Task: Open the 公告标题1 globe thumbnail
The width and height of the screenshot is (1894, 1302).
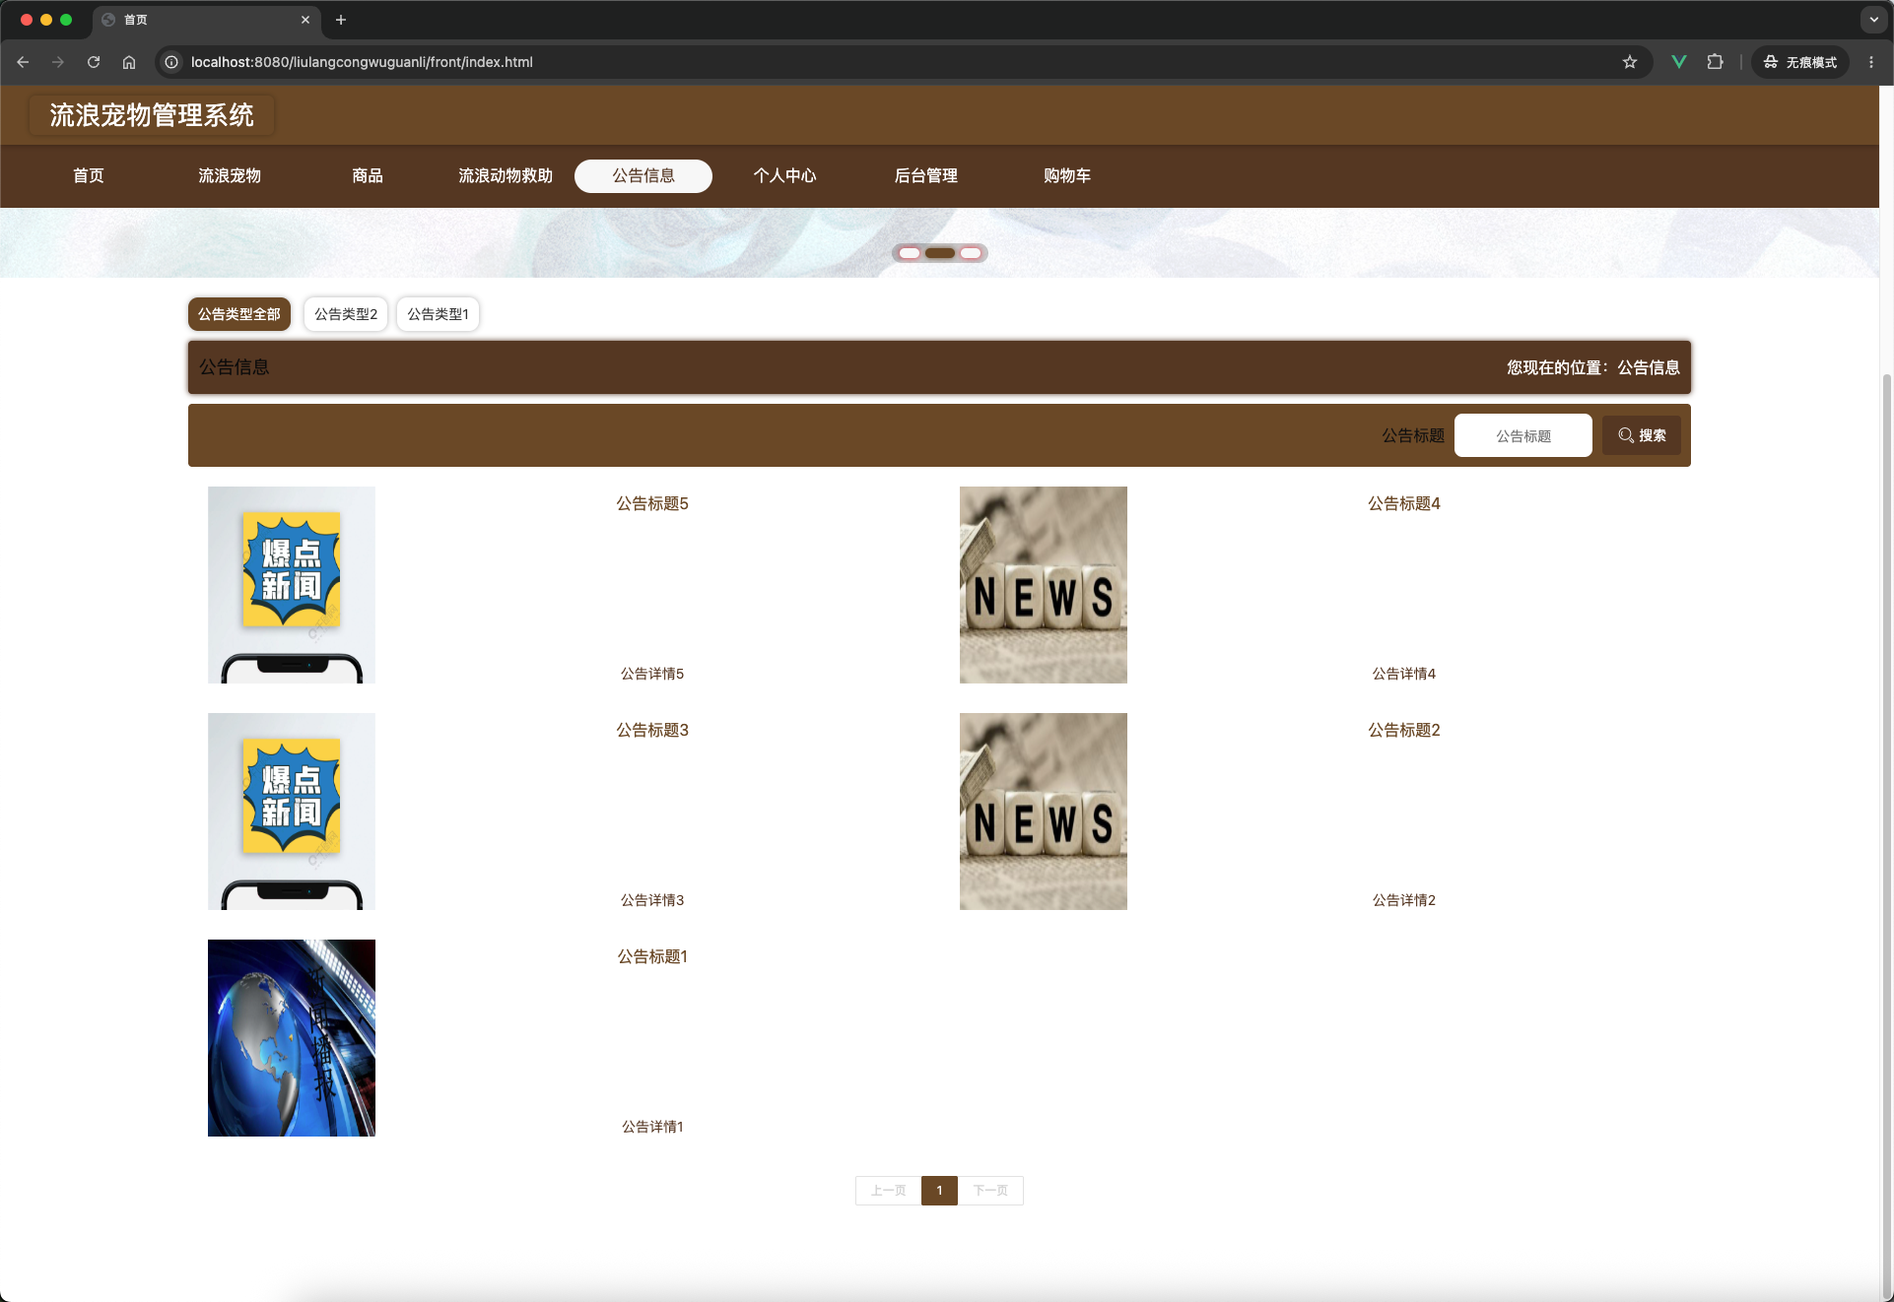Action: click(292, 1038)
